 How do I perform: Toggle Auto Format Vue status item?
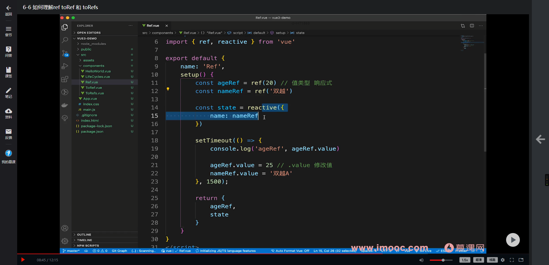point(290,251)
